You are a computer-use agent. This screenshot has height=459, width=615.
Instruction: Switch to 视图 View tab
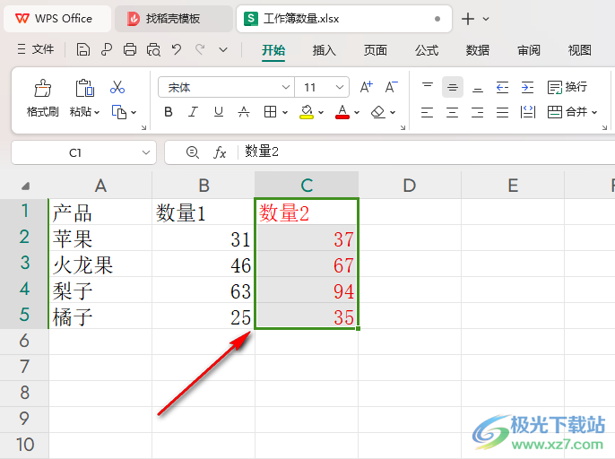(x=580, y=50)
